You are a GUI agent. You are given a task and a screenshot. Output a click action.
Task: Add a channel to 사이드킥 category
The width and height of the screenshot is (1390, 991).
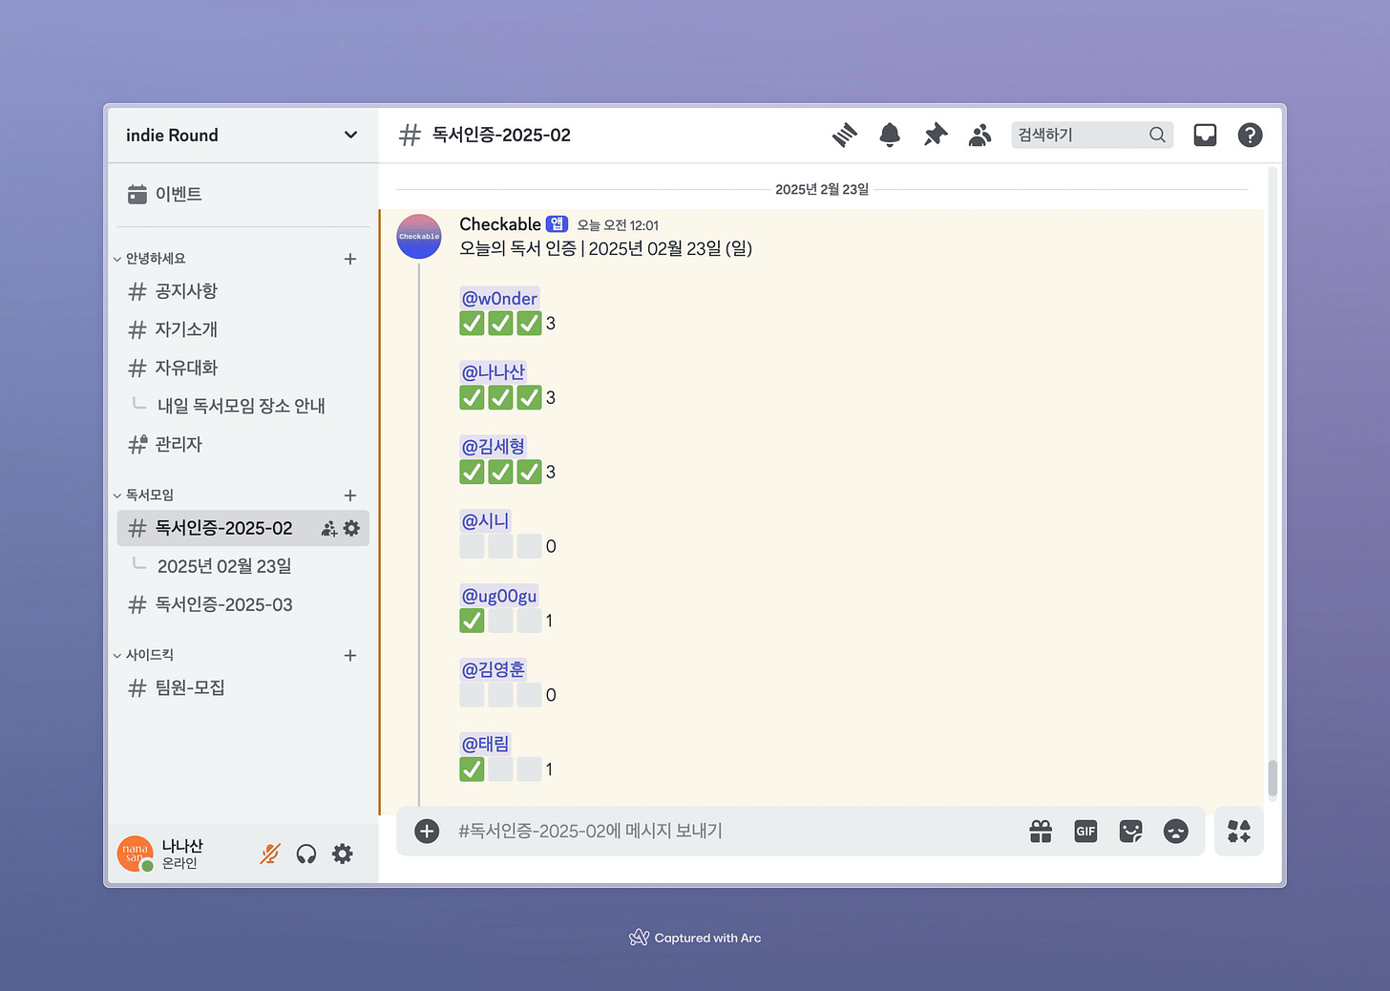(x=350, y=655)
